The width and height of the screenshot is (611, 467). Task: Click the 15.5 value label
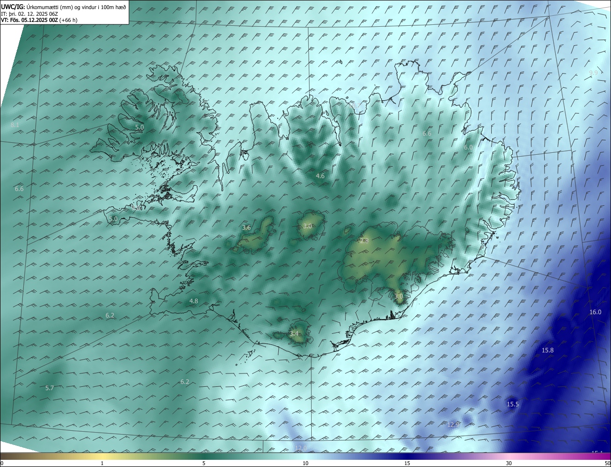click(513, 404)
